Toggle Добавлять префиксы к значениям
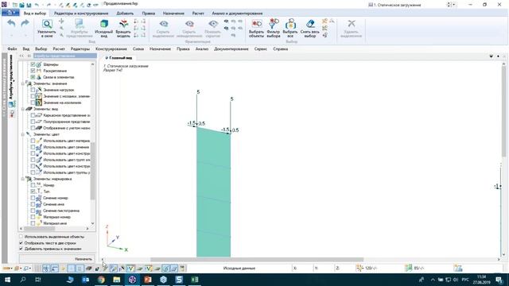Image resolution: width=509 pixels, height=286 pixels. 21,249
